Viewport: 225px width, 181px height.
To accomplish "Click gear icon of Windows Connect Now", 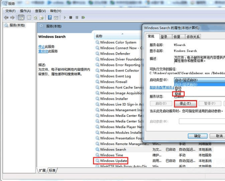I will coord(97,48).
